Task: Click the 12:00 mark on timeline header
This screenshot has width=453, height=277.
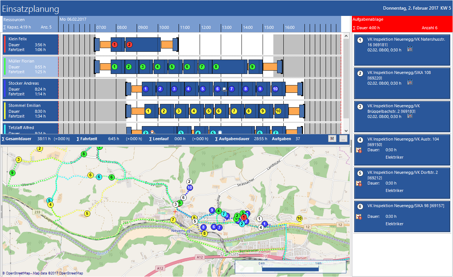Action: (206, 28)
